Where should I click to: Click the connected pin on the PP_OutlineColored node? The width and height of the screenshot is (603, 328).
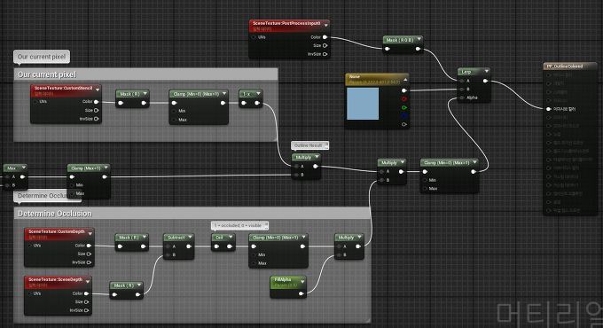(549, 109)
